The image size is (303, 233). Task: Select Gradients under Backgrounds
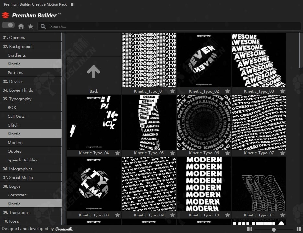click(x=31, y=55)
